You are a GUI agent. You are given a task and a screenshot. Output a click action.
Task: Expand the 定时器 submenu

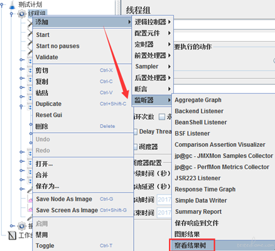pyautogui.click(x=153, y=44)
